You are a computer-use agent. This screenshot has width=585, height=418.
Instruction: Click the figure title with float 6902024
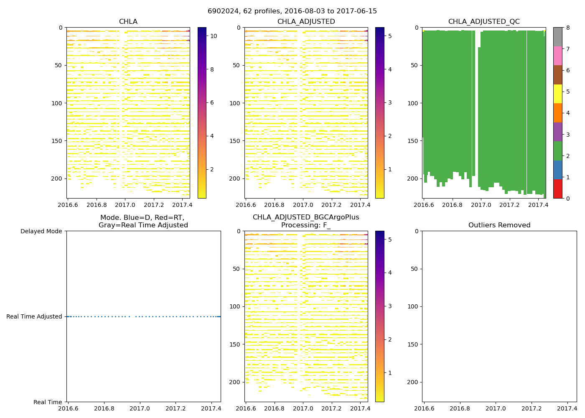point(292,11)
